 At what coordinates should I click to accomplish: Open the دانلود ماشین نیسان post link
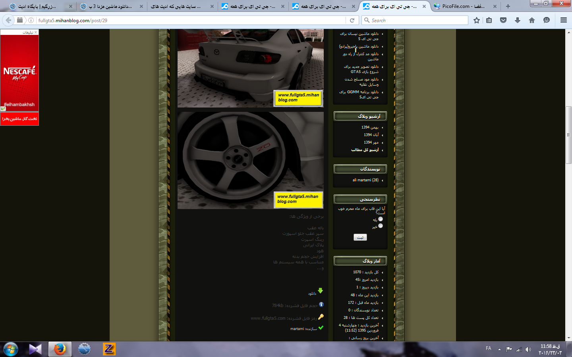tap(359, 36)
